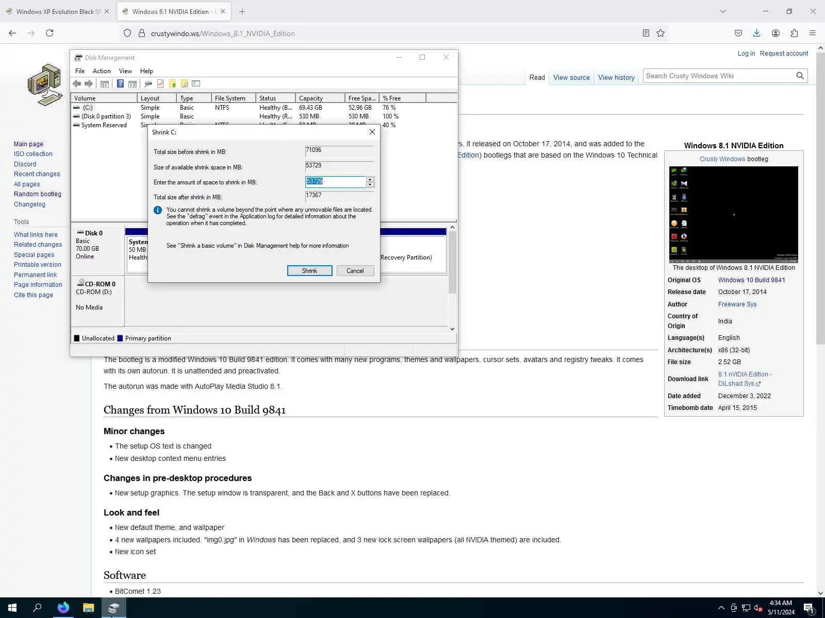This screenshot has height=618, width=825.
Task: Click the yellow folder with green arrow icon
Action: tap(172, 83)
